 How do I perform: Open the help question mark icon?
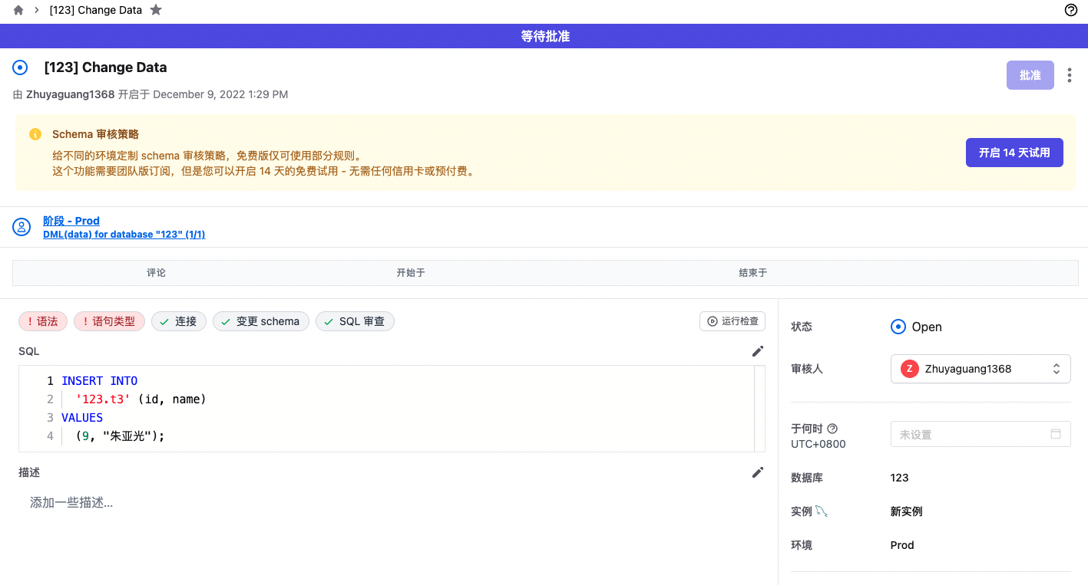[1071, 10]
